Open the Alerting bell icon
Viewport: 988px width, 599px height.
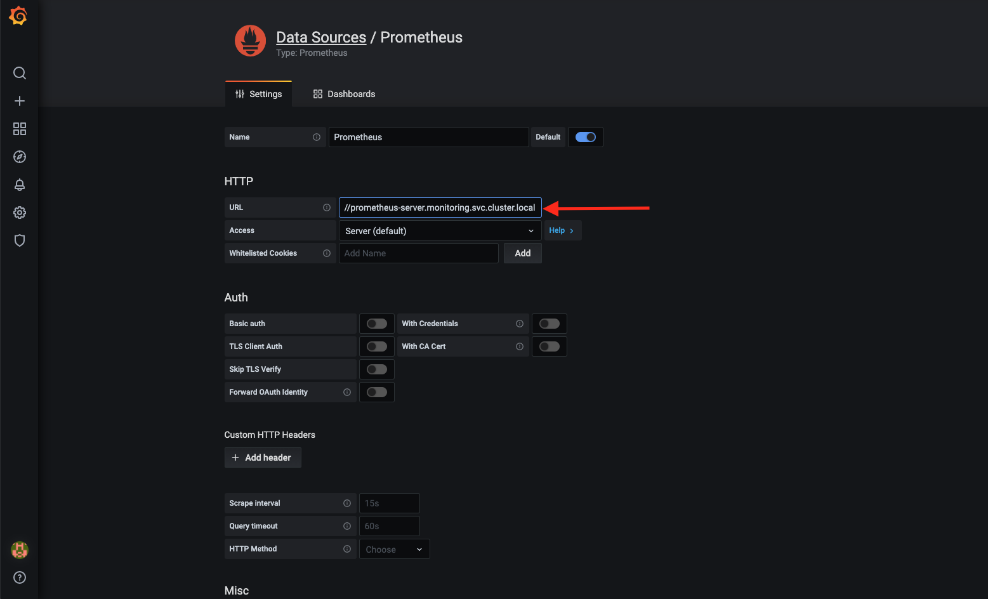point(20,185)
